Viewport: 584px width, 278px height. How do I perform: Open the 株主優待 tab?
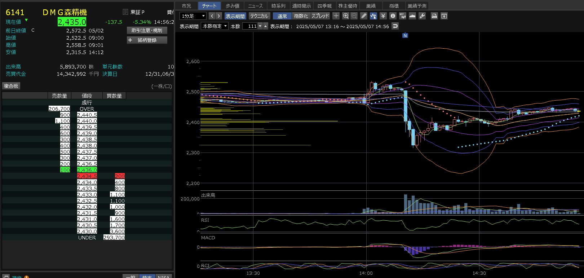pos(348,6)
